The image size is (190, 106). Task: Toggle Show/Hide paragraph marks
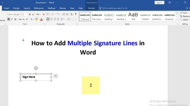pos(76,14)
